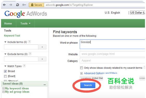
Task: Click the Category input field
Action: (x=112, y=60)
